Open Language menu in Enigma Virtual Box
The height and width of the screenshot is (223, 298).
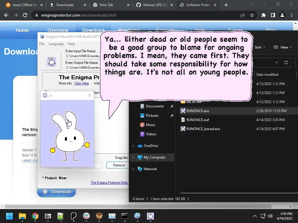(x=56, y=44)
